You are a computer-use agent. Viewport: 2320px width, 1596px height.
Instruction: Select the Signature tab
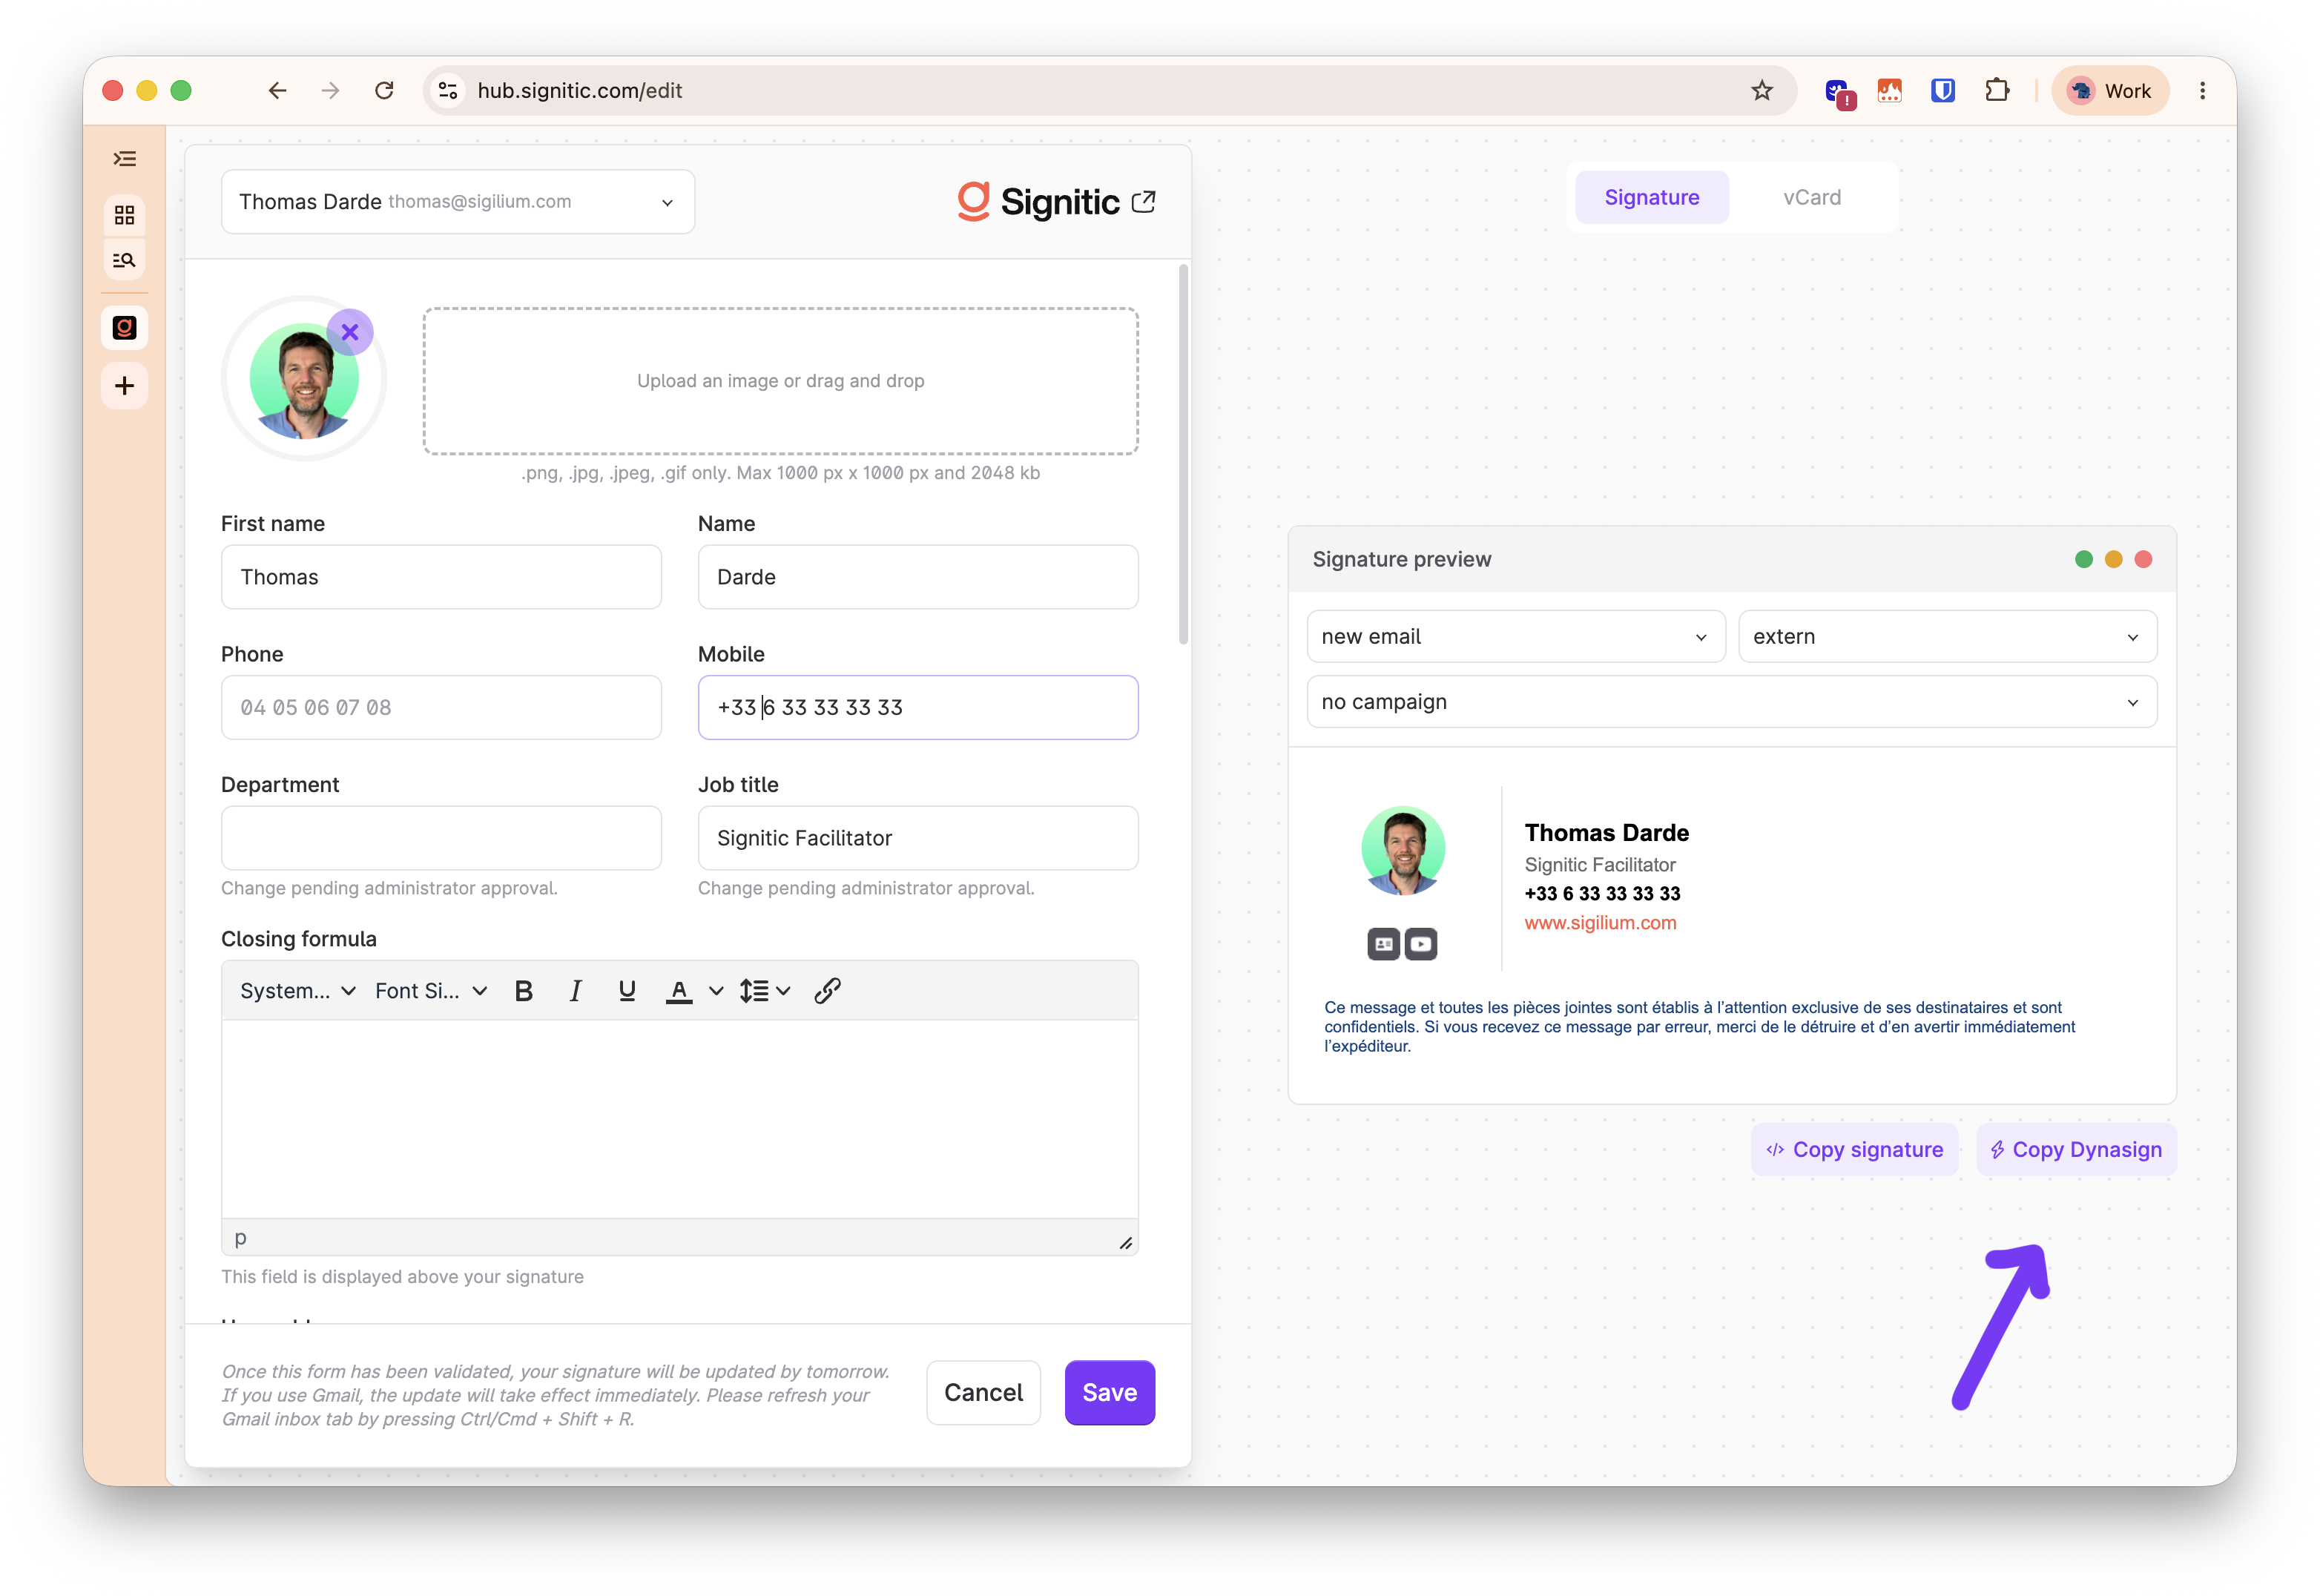tap(1652, 198)
